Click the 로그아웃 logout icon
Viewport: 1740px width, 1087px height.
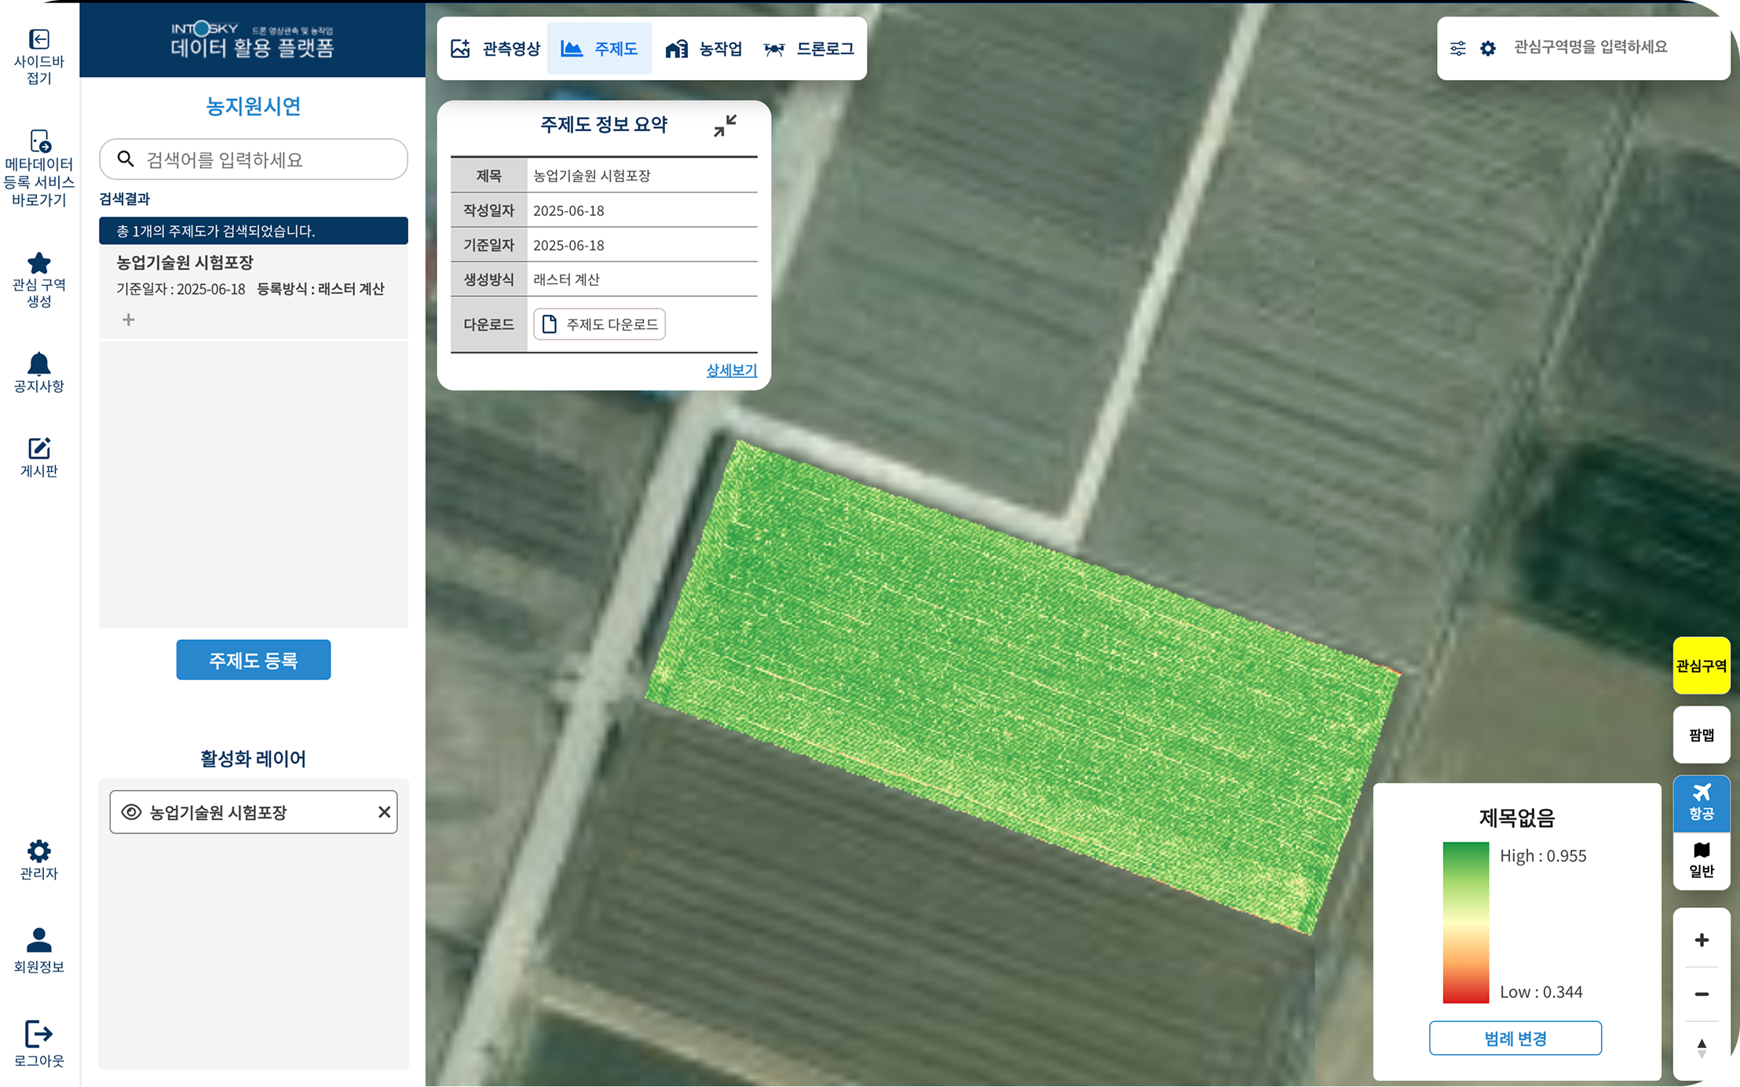pyautogui.click(x=39, y=1034)
